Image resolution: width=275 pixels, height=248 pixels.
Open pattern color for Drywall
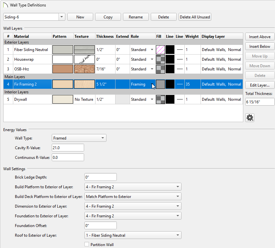(x=63, y=99)
